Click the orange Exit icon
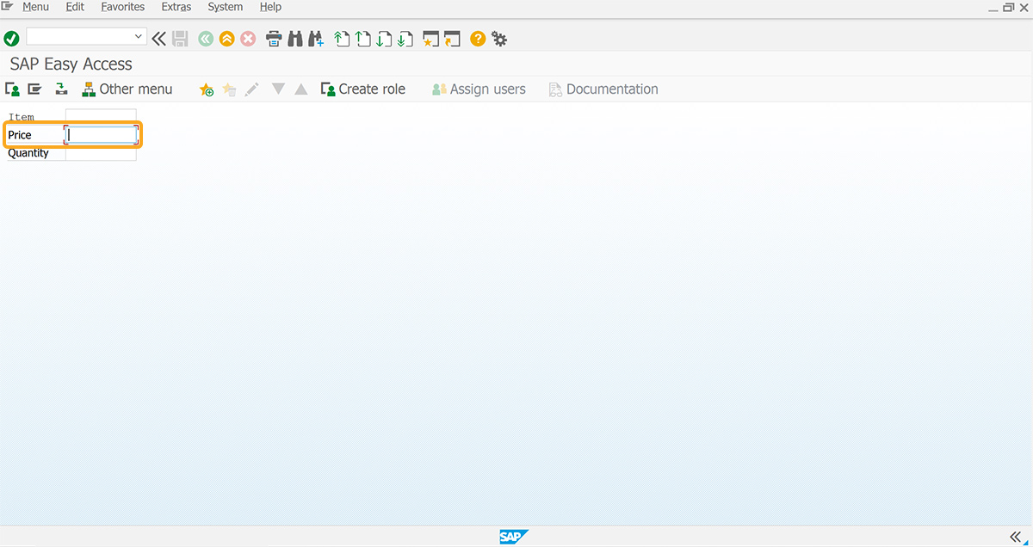Image resolution: width=1033 pixels, height=547 pixels. point(226,39)
